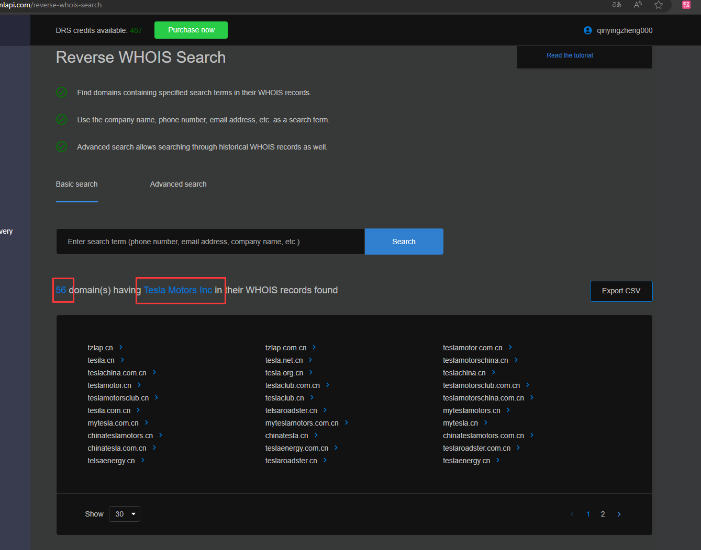Open chevron next to telsaroadster.cn
Image resolution: width=701 pixels, height=550 pixels.
[325, 410]
